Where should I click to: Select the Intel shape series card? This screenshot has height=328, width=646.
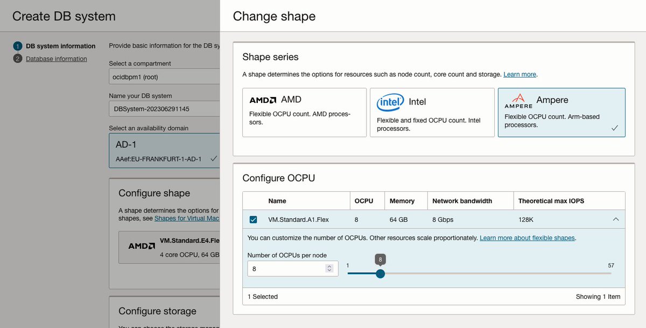pos(432,112)
